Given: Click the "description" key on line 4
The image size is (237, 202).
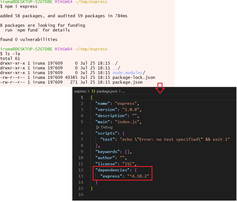Looking at the screenshot, I should coord(111,116).
